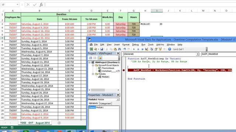Select the #VALUE! cell in column H
Image resolution: width=236 pixels, height=132 pixels.
[x=145, y=24]
